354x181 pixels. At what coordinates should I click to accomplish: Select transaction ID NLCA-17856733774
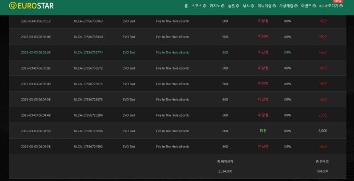(88, 53)
